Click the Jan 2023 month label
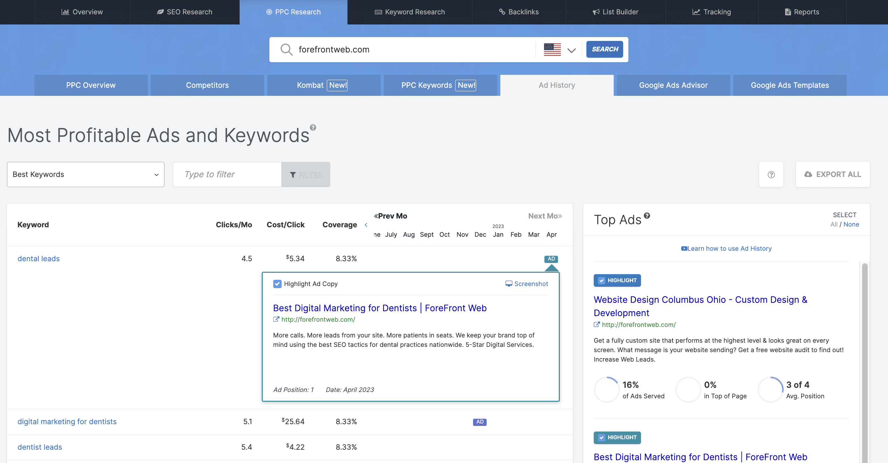Image resolution: width=888 pixels, height=463 pixels. tap(498, 235)
